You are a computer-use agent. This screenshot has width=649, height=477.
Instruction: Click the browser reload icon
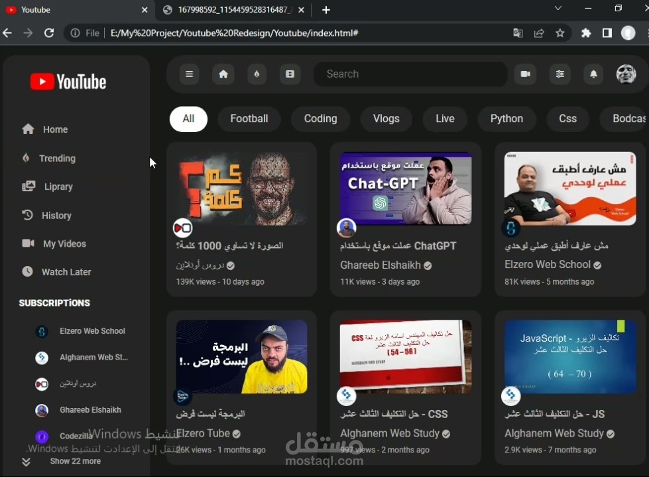49,33
